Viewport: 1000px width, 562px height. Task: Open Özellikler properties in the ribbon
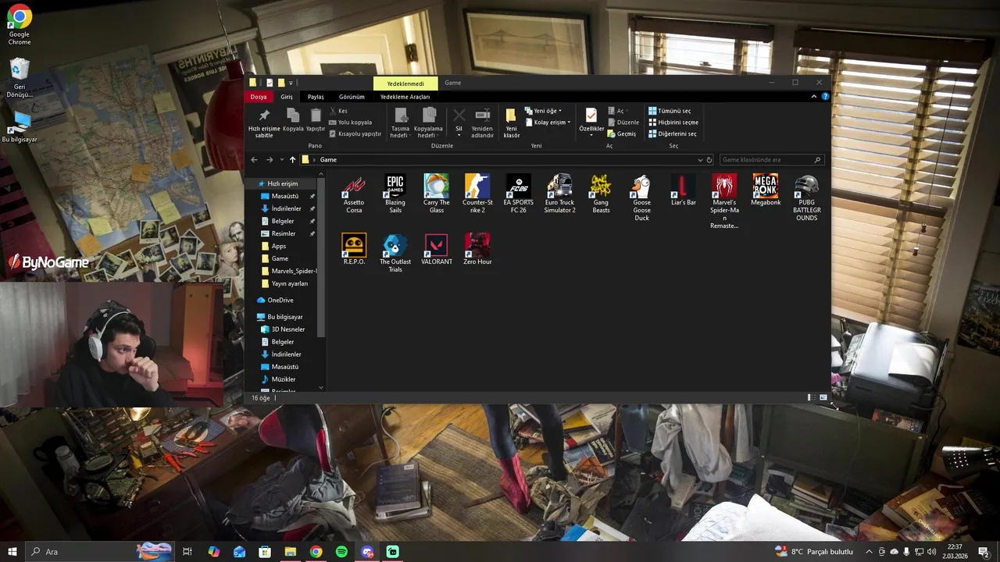pos(591,120)
